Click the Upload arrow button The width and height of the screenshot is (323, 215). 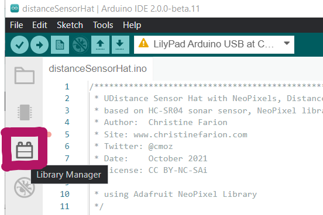(x=39, y=44)
